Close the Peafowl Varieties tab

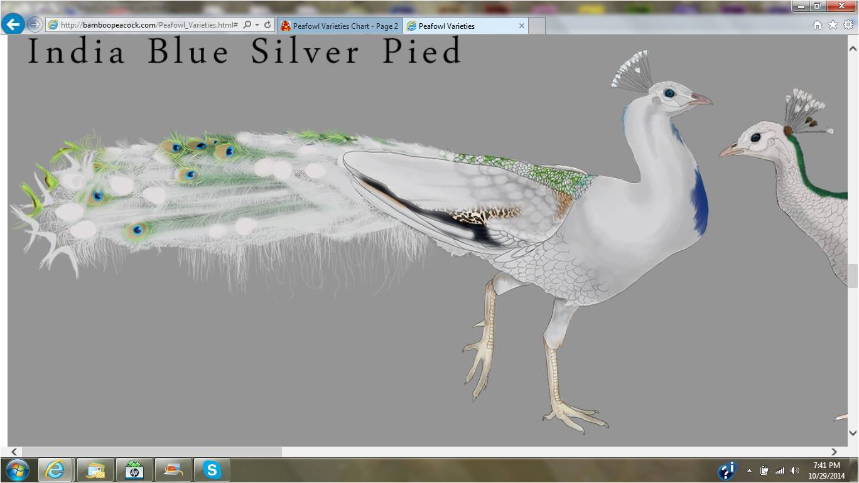[521, 26]
